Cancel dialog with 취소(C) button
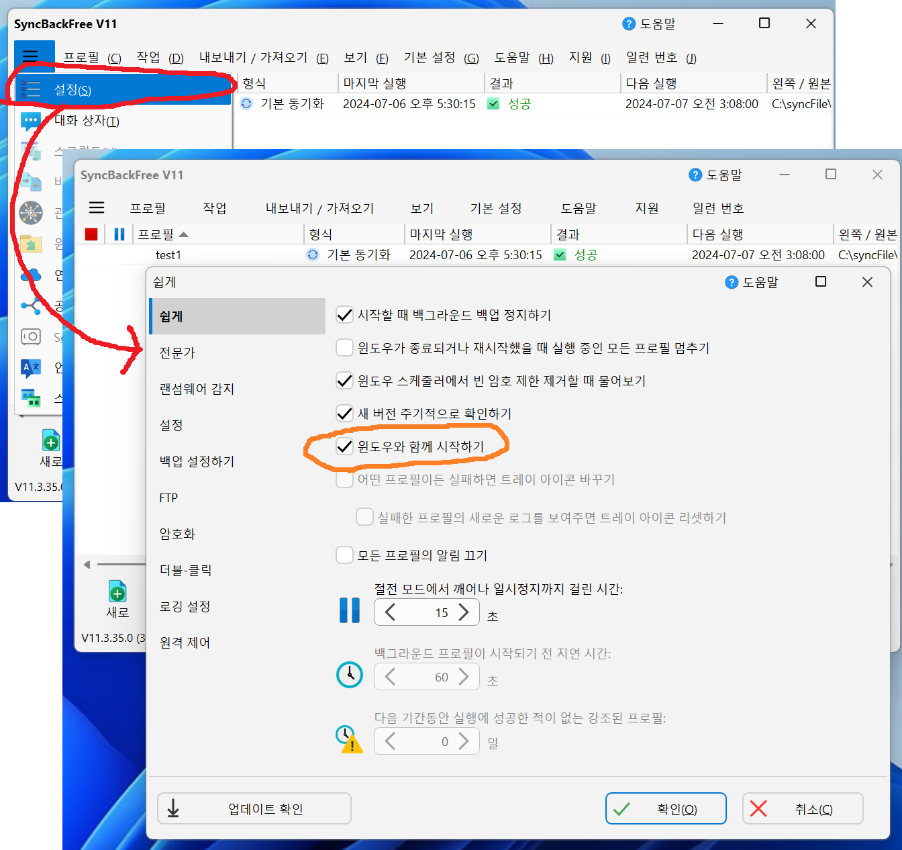Screen dimensions: 902x850 [x=803, y=808]
